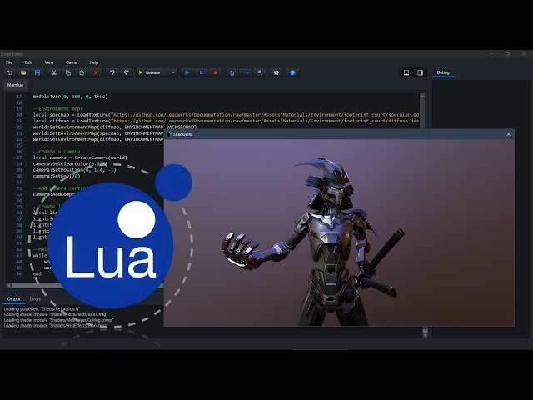
Task: Open the File menu
Action: 9,62
